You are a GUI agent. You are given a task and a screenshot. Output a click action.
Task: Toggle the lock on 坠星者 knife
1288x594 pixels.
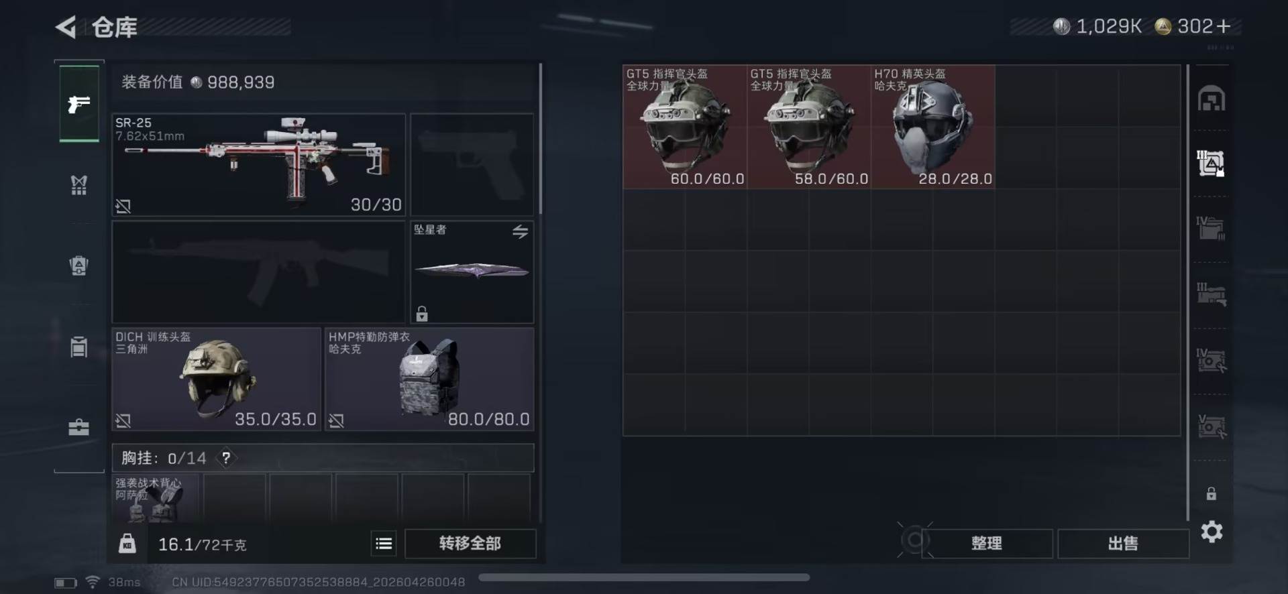pos(422,313)
